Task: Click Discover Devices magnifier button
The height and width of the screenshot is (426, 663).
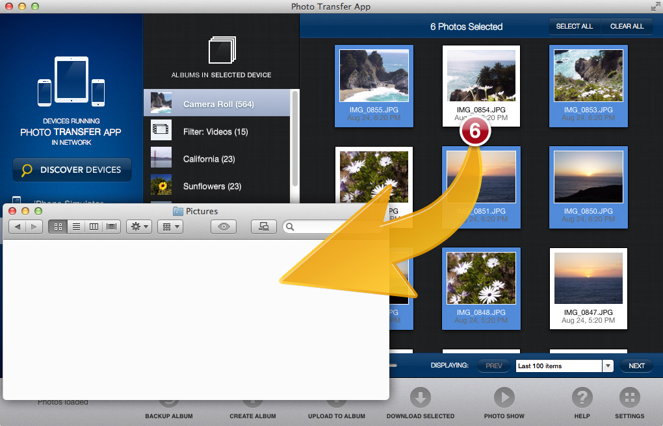Action: (72, 169)
